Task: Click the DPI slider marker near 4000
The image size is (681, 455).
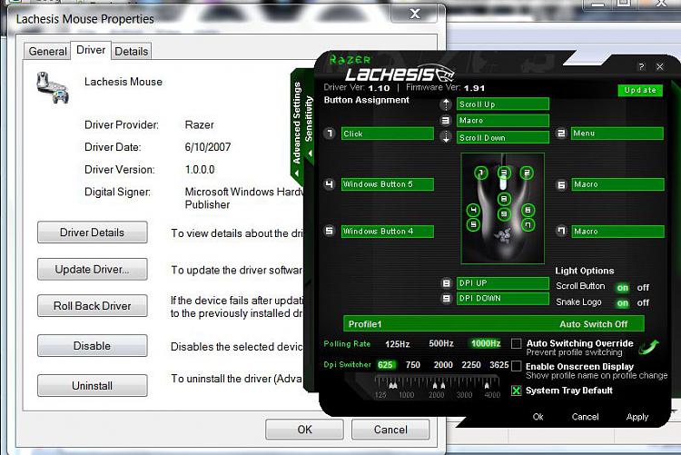Action: (x=487, y=385)
